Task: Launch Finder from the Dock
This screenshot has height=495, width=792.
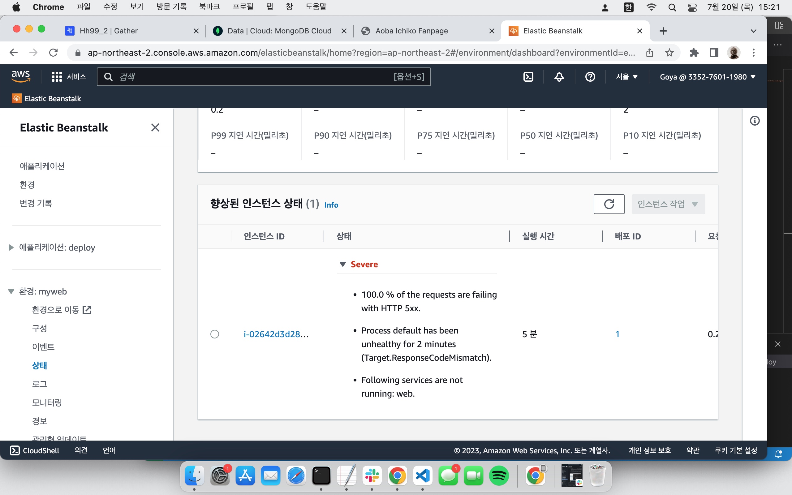Action: [x=194, y=476]
